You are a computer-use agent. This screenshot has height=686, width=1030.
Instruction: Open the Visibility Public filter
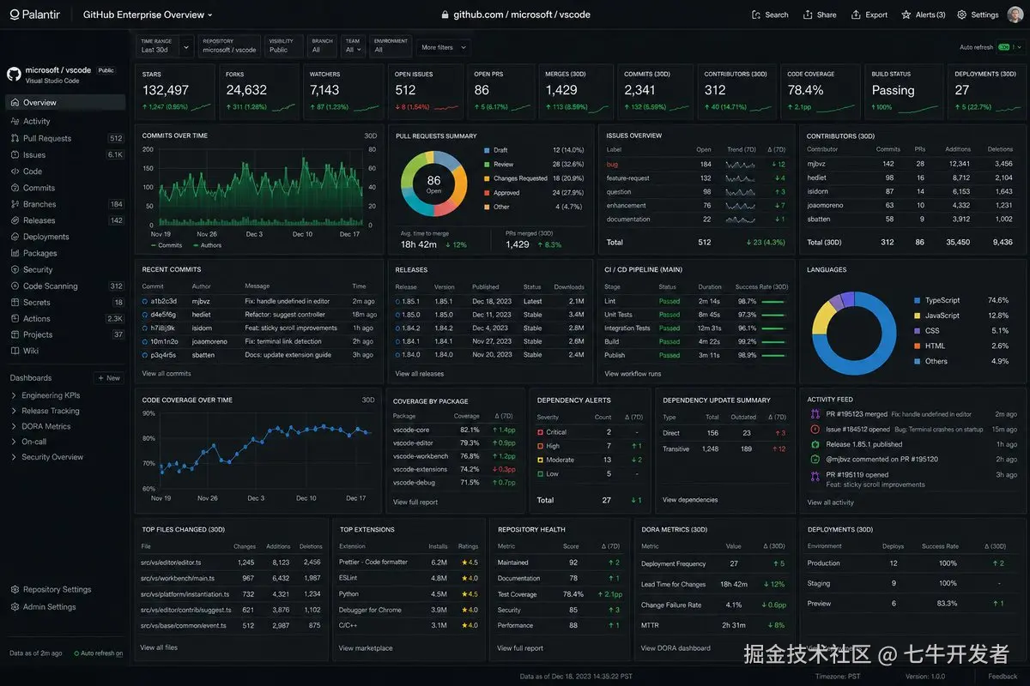(x=283, y=45)
